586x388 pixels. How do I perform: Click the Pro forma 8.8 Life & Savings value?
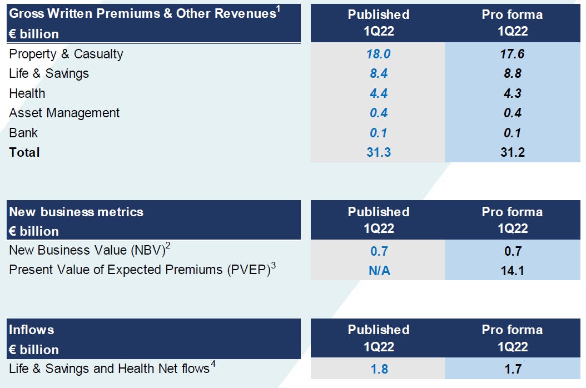[x=513, y=73]
